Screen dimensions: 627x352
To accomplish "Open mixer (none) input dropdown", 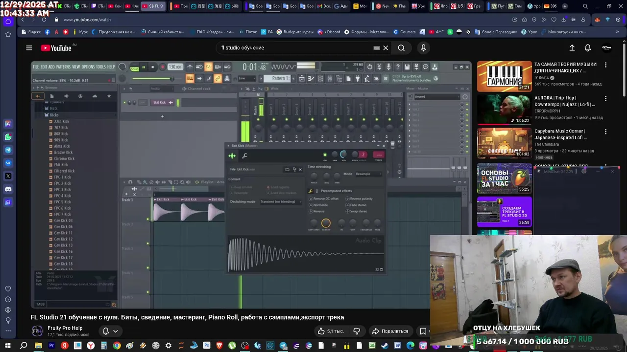I will (437, 97).
